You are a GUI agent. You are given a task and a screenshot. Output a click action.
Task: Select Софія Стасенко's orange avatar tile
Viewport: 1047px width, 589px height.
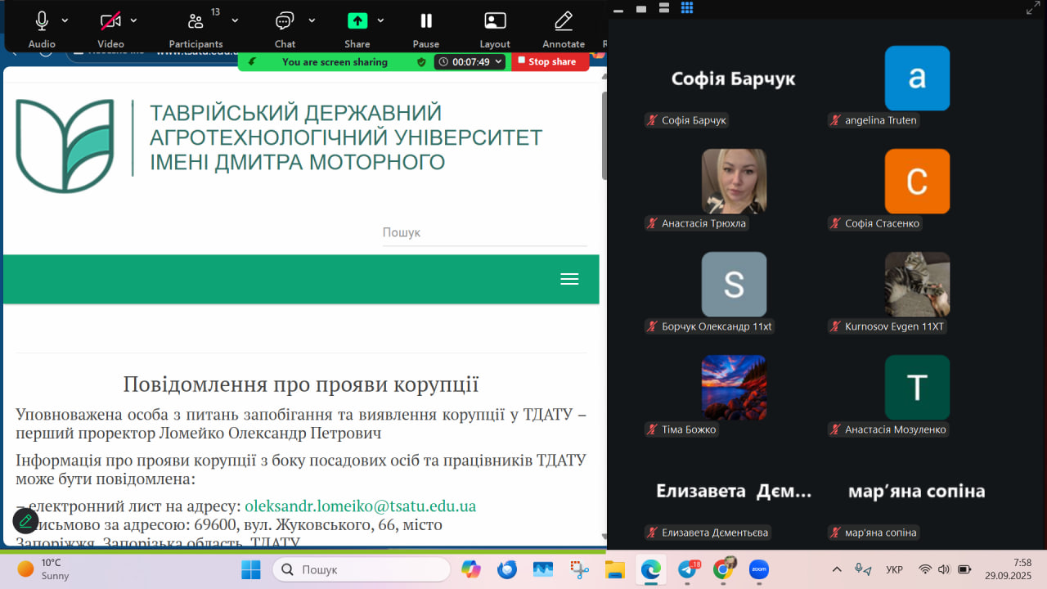tap(917, 181)
